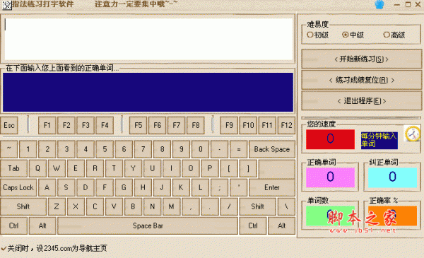Image resolution: width=424 pixels, height=258 pixels.
Task: Maximize the typing practice window
Action: pos(408,5)
